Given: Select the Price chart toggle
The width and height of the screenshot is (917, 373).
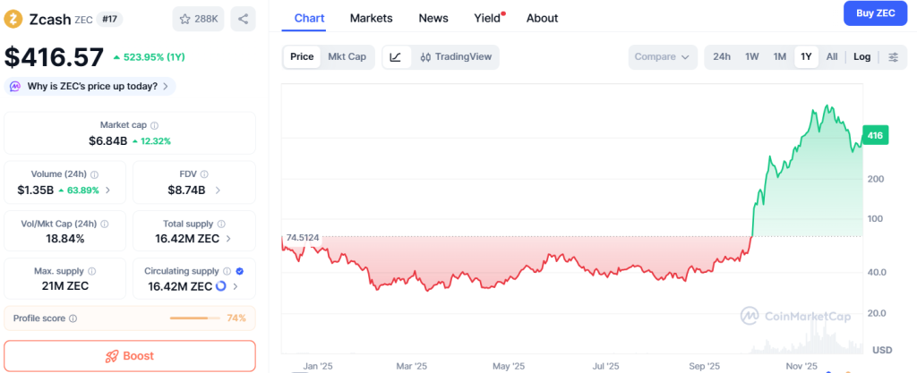Looking at the screenshot, I should (x=302, y=57).
